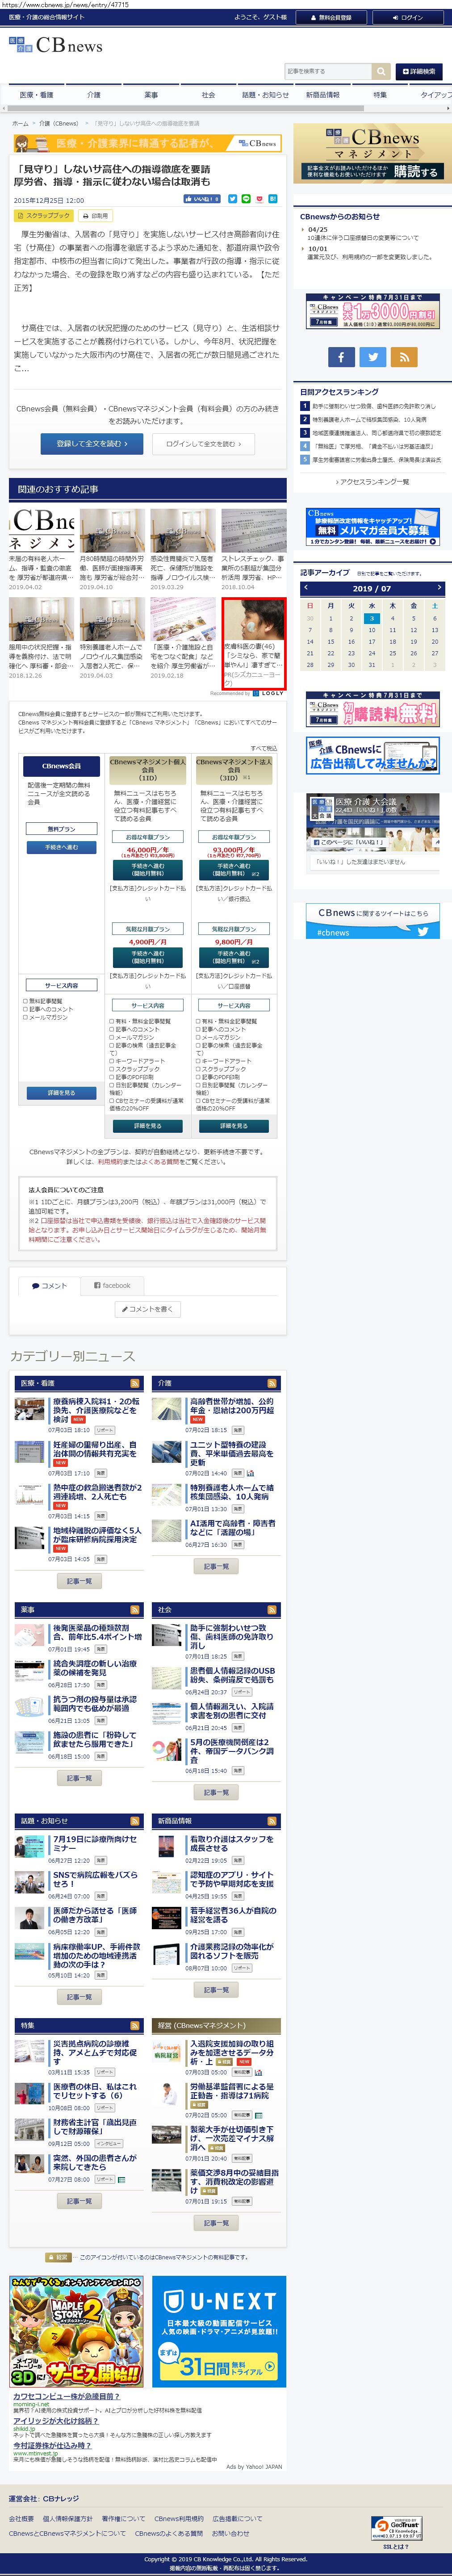
Task: Click RSS icon of 薬事 category
Action: 135,1610
